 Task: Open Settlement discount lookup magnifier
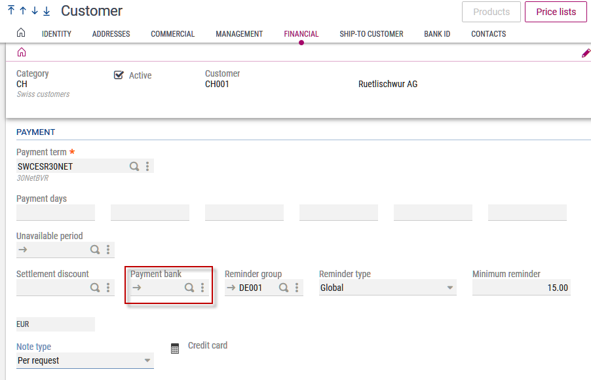[x=95, y=288]
